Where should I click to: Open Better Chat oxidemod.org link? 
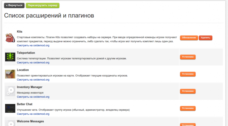[33, 114]
